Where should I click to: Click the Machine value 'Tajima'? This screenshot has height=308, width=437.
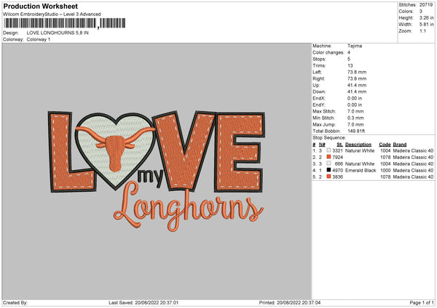[x=355, y=46]
